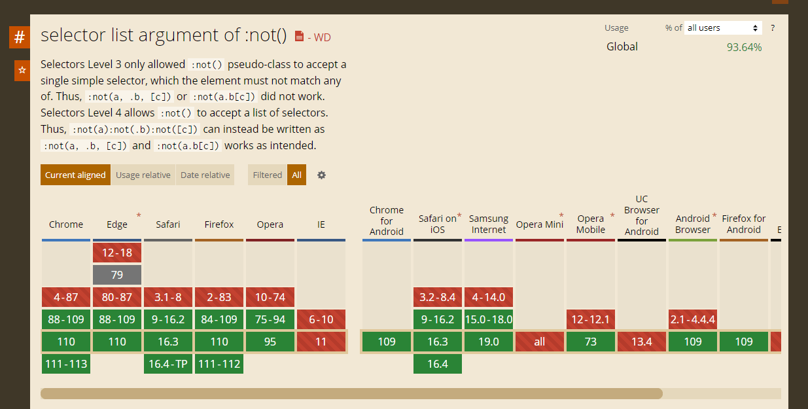Image resolution: width=808 pixels, height=409 pixels.
Task: Select Safari 9-16.2 desktop cell
Action: (168, 319)
